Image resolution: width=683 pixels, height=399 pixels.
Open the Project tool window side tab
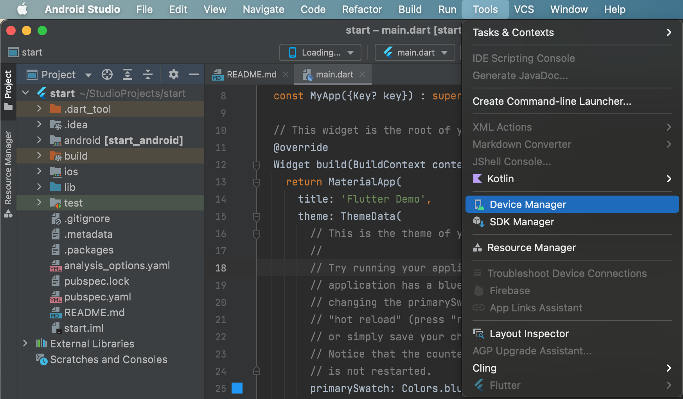[x=8, y=90]
